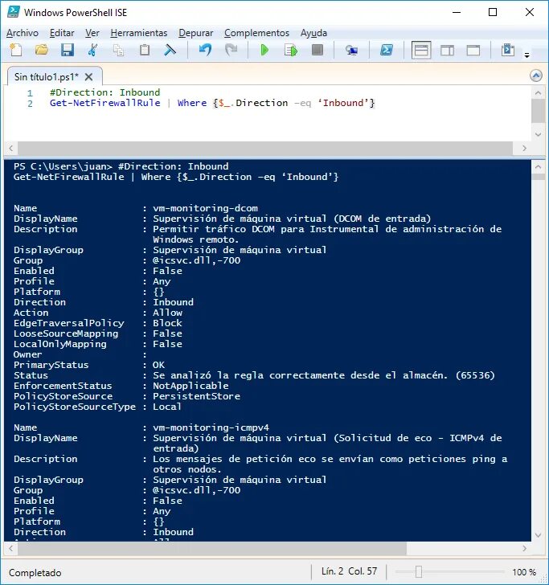Click line number 2 in the gutter

(x=30, y=104)
